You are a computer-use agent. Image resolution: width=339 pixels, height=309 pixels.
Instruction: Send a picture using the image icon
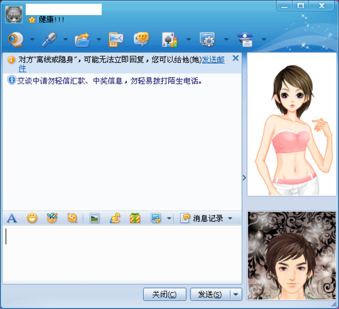(94, 218)
